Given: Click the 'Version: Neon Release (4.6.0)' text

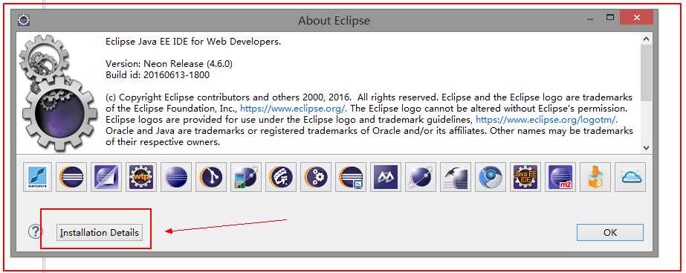Looking at the screenshot, I should click(169, 64).
